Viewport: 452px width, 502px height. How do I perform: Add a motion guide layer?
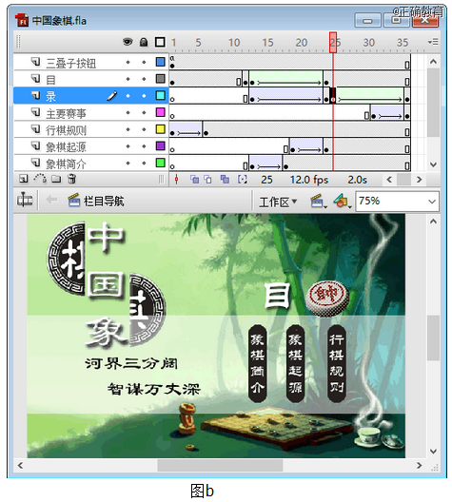click(40, 179)
